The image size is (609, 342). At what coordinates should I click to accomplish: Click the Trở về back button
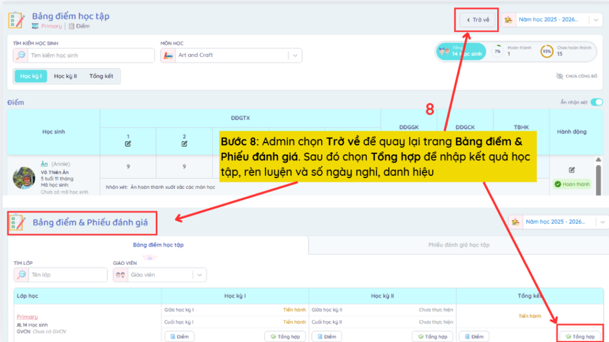[x=478, y=20]
